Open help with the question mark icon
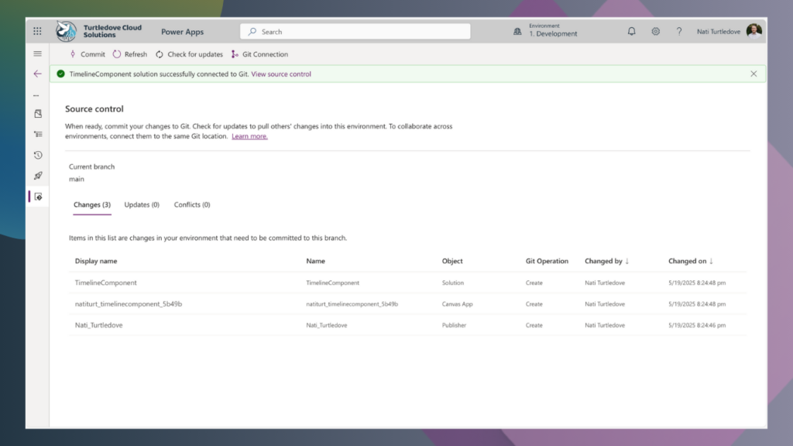 (679, 31)
